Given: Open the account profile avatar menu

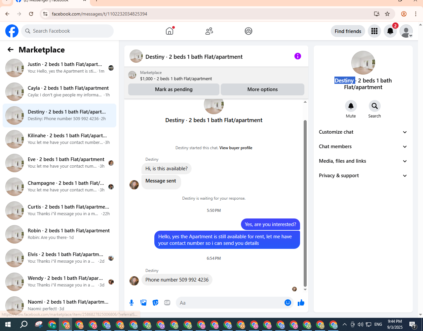Looking at the screenshot, I should tap(406, 31).
